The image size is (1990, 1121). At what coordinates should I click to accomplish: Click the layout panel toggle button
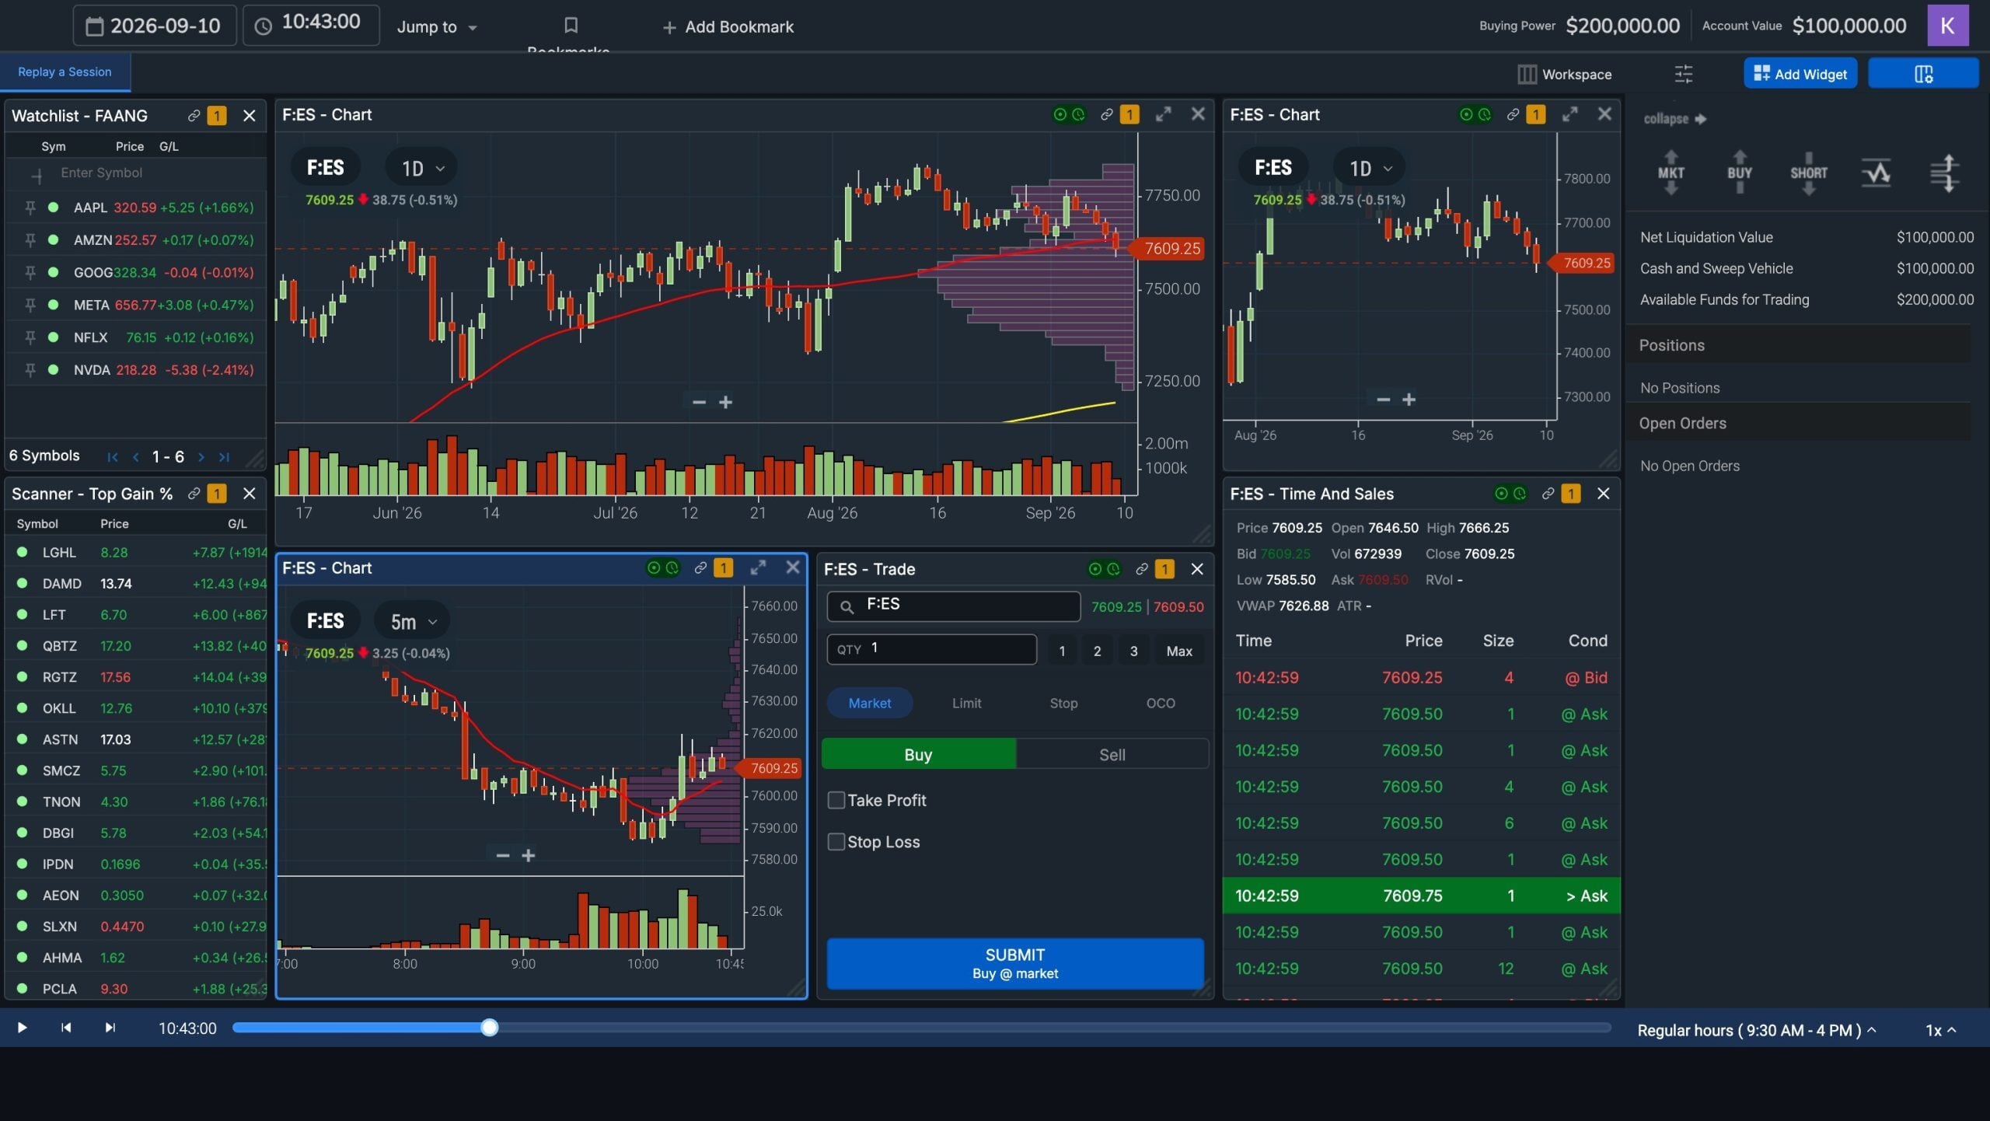1923,74
